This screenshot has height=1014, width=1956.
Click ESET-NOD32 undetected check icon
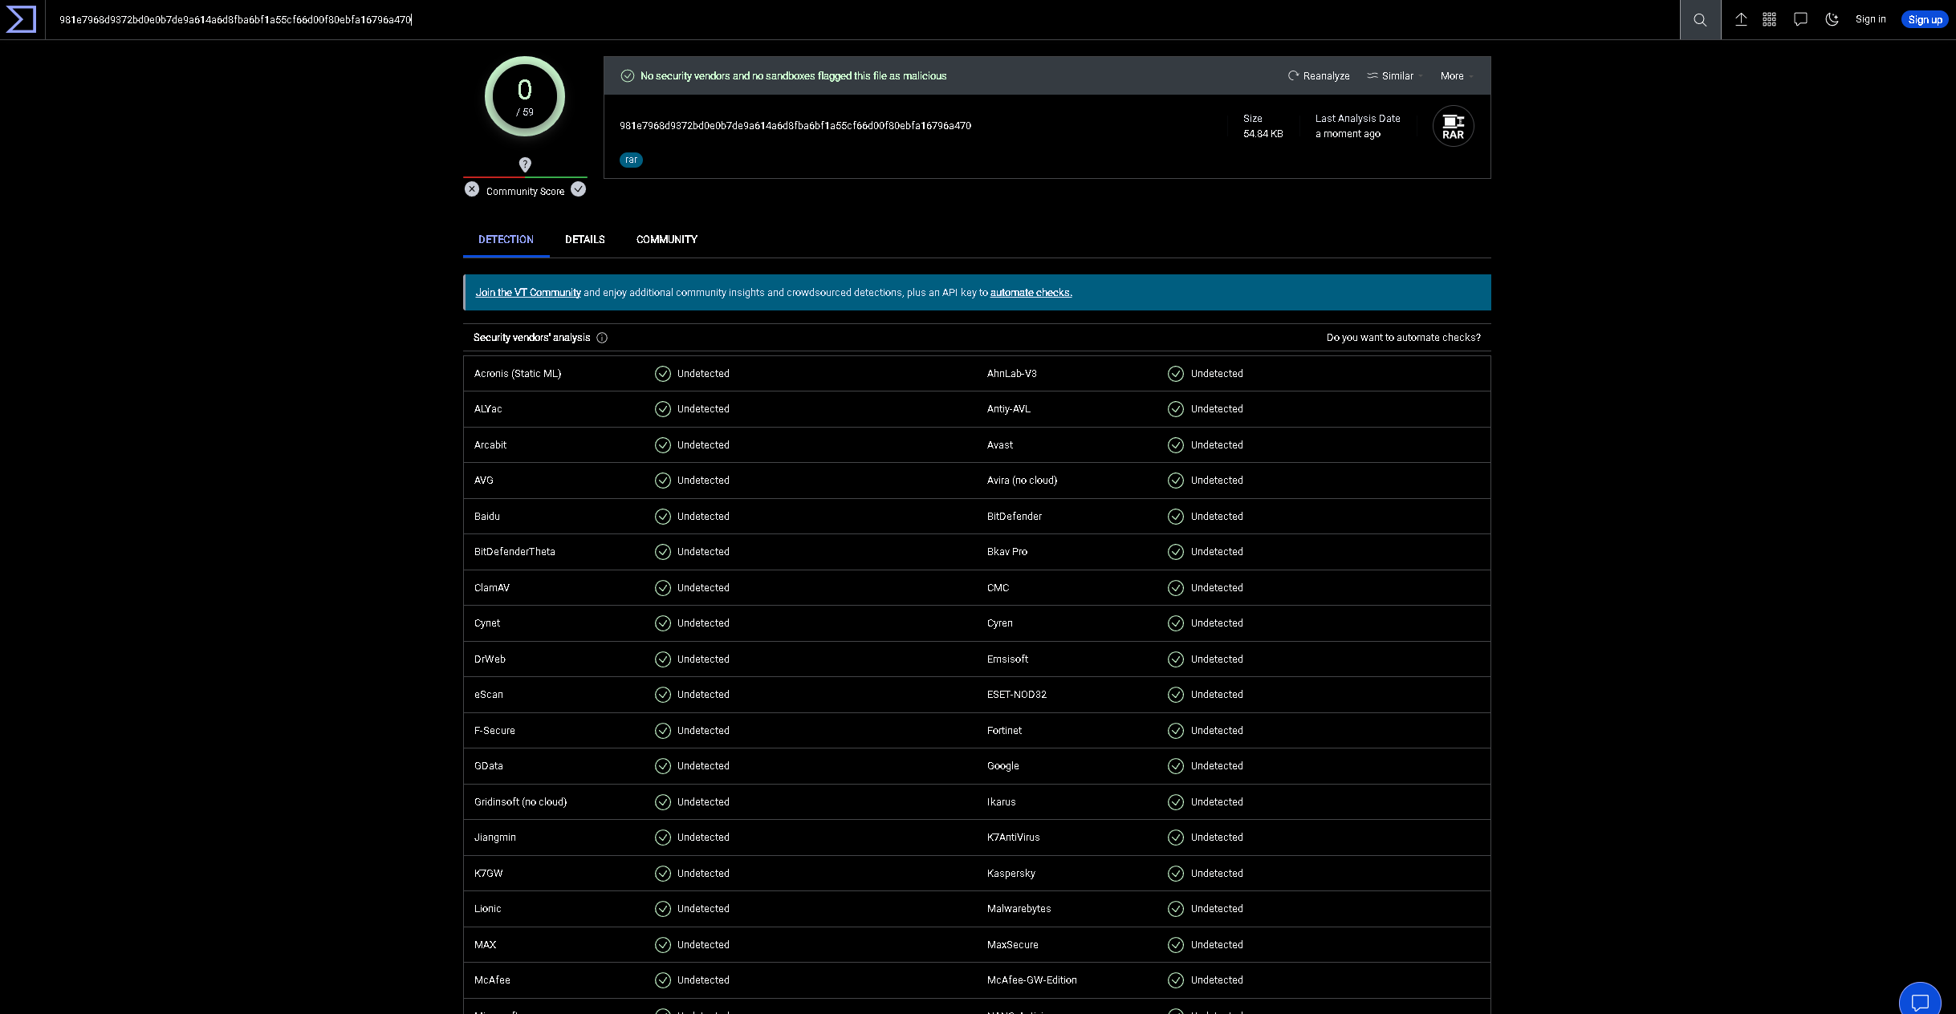click(x=1176, y=695)
